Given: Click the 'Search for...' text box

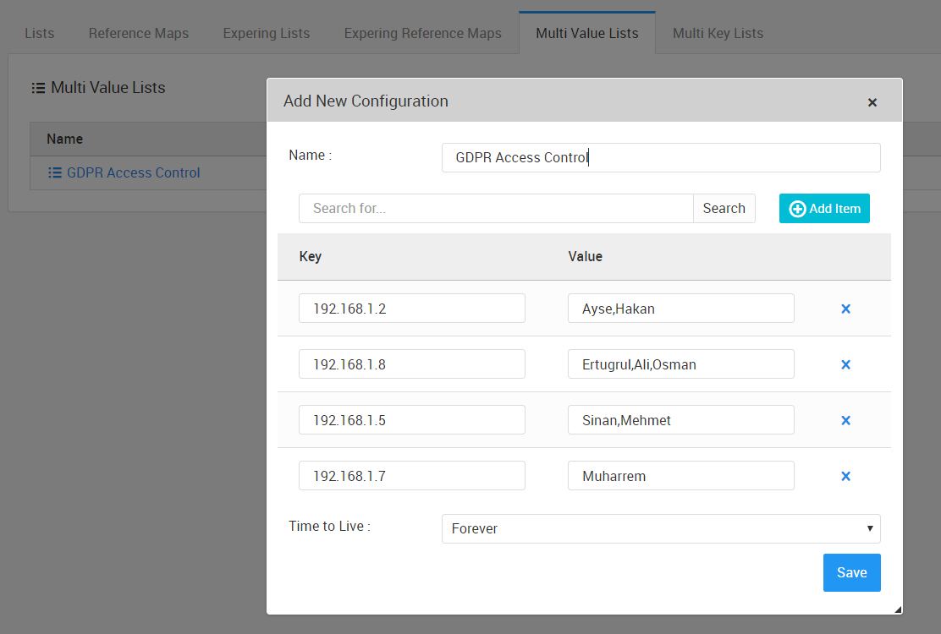Looking at the screenshot, I should (495, 209).
